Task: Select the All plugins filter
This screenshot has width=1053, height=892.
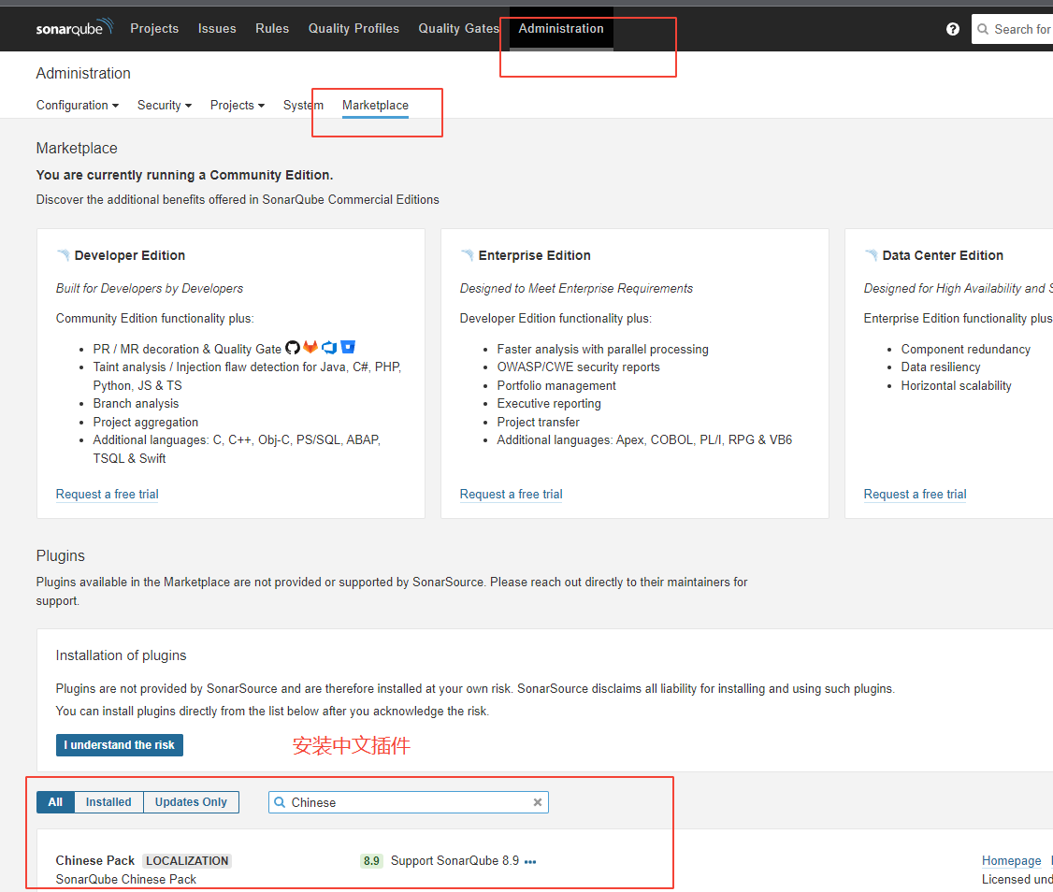Action: [55, 802]
